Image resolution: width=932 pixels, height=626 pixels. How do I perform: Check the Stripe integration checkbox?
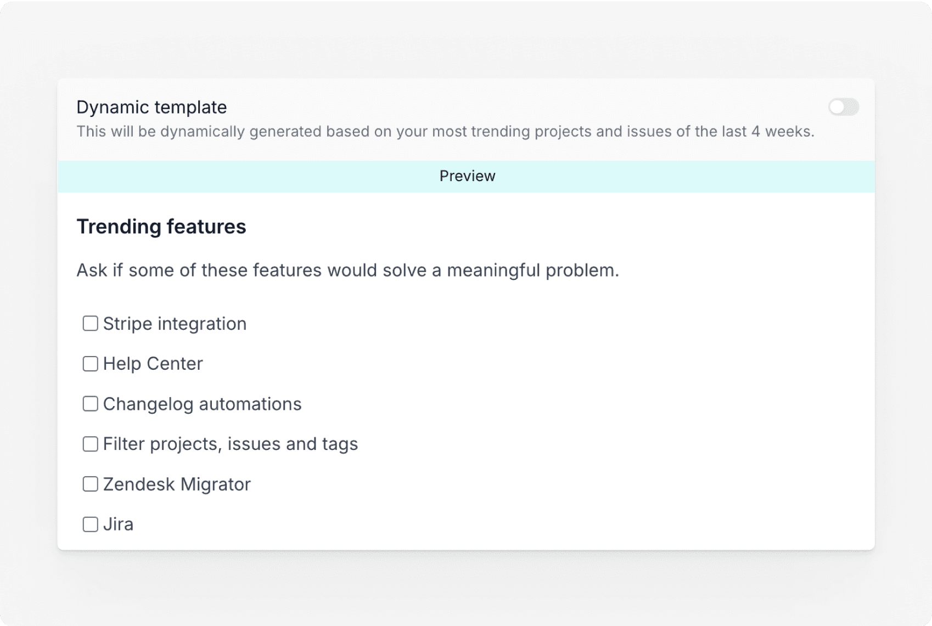[90, 324]
